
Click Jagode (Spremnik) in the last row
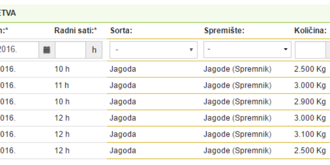click(x=237, y=151)
